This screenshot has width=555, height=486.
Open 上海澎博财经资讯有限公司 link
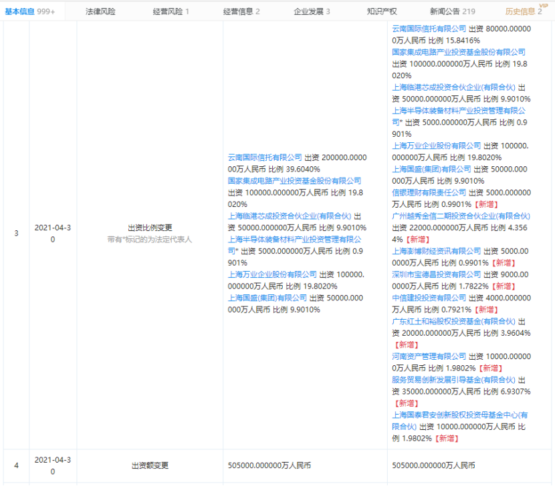tap(437, 251)
